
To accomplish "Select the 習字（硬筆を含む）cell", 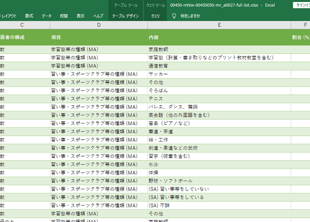I will pyautogui.click(x=219, y=156).
